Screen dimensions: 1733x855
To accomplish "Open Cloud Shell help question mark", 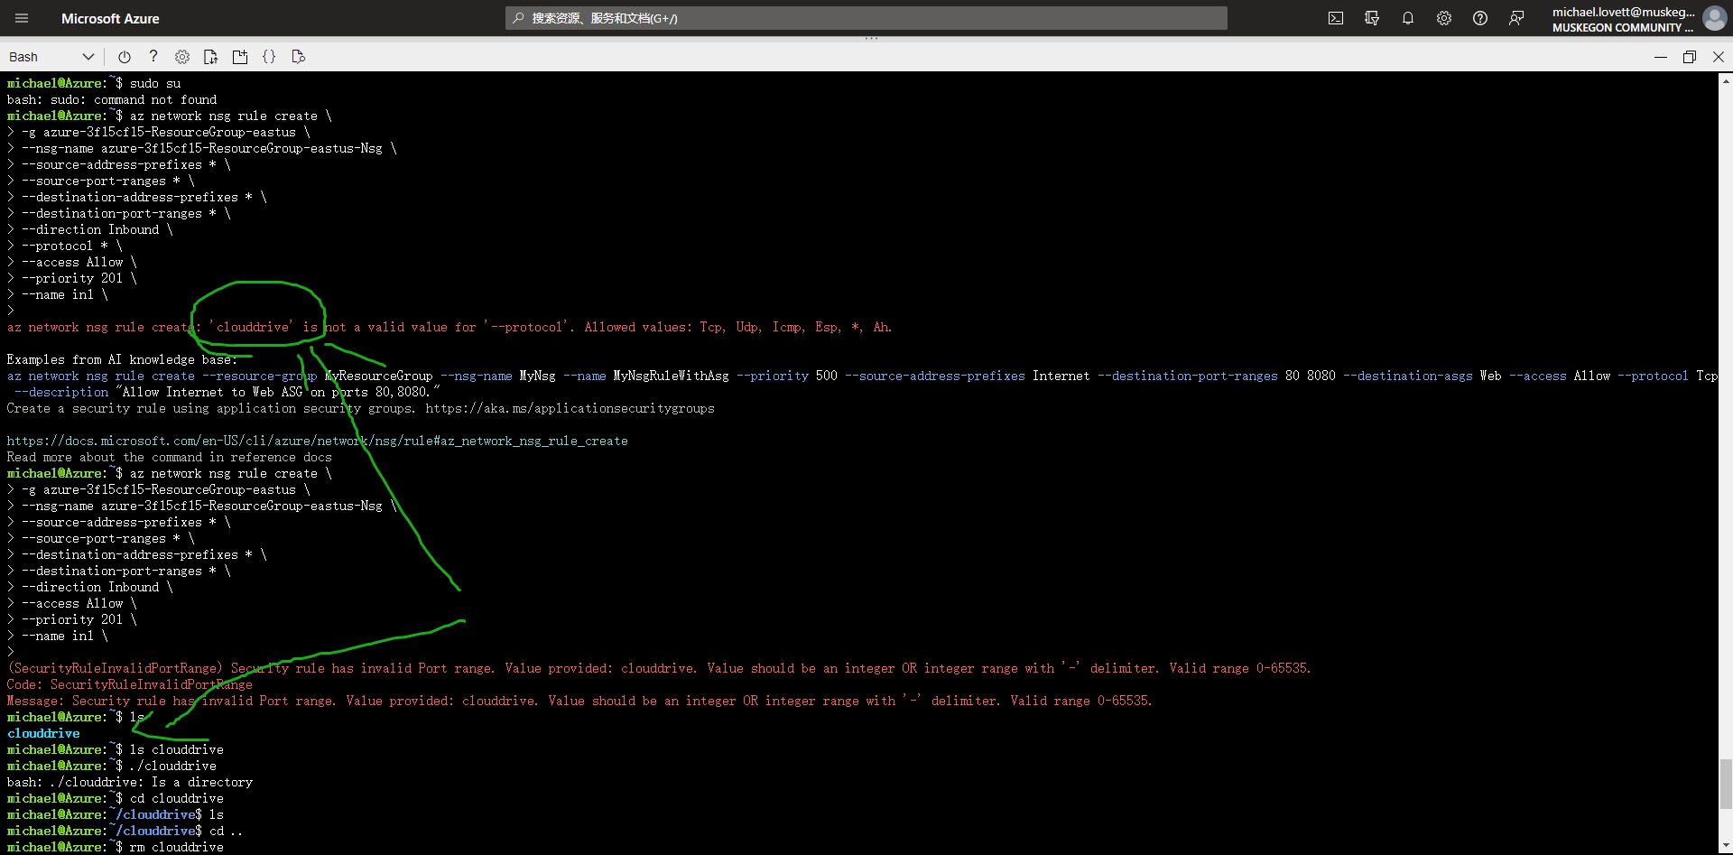I will [153, 57].
